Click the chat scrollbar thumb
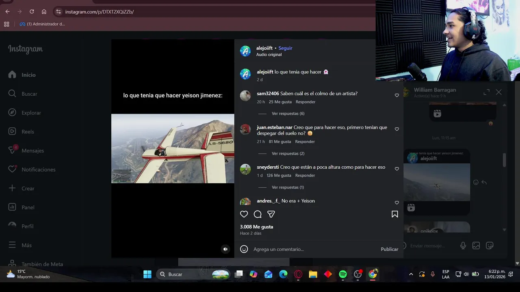Image resolution: width=520 pixels, height=292 pixels. [505, 159]
